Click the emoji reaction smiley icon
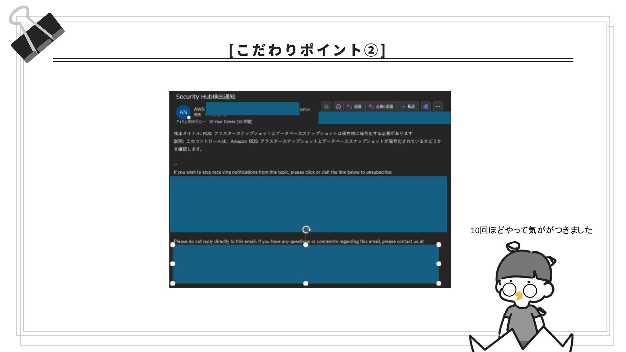Viewport: 626px width, 352px height. point(338,107)
